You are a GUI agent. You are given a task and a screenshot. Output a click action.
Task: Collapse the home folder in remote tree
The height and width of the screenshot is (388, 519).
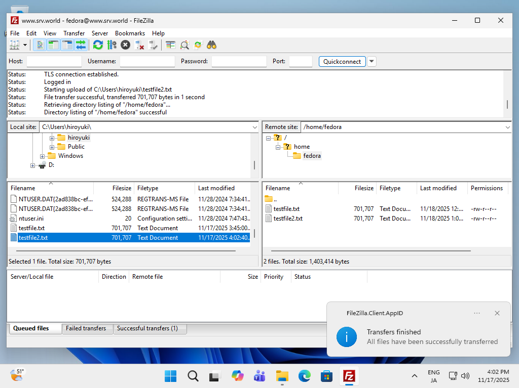tap(277, 146)
